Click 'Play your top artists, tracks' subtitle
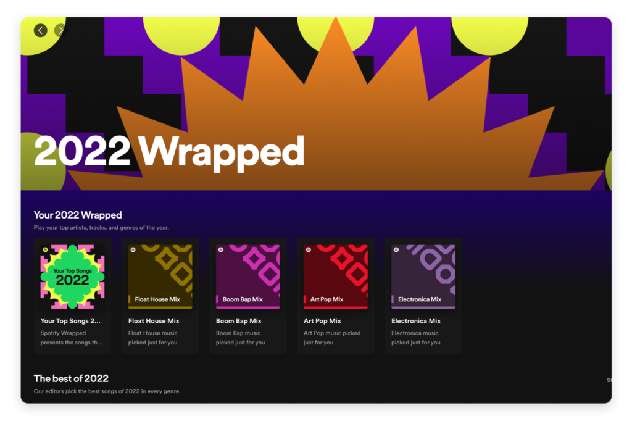 click(x=101, y=227)
